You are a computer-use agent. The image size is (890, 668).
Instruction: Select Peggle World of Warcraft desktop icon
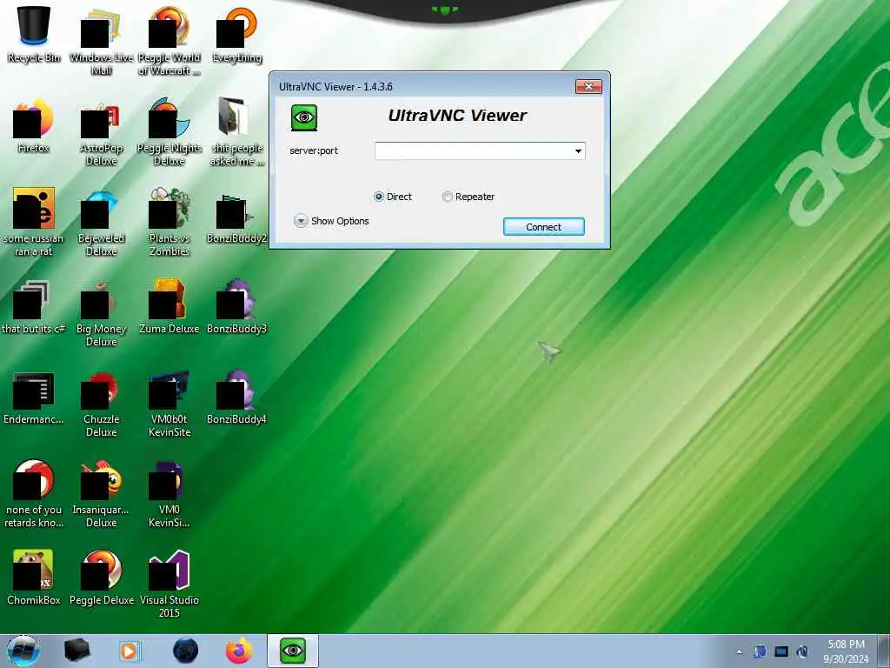pos(169,40)
